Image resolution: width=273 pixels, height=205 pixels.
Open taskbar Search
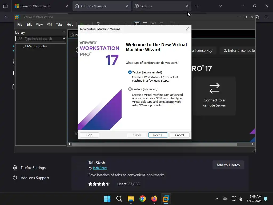[119, 199]
